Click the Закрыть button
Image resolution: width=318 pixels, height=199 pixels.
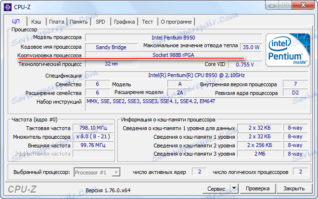click(294, 189)
